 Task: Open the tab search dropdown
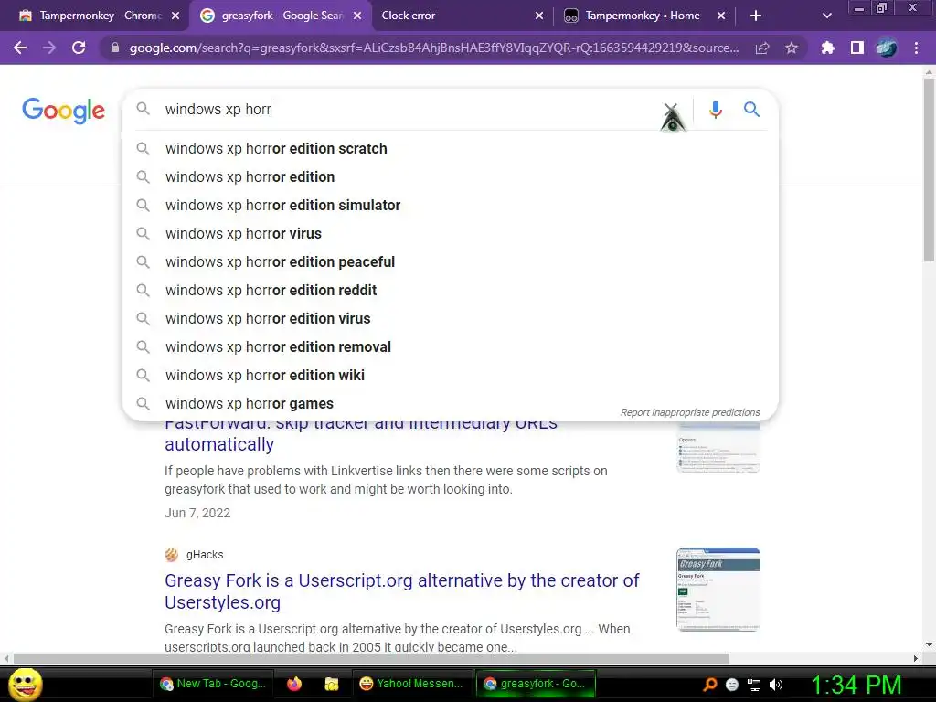(x=826, y=16)
